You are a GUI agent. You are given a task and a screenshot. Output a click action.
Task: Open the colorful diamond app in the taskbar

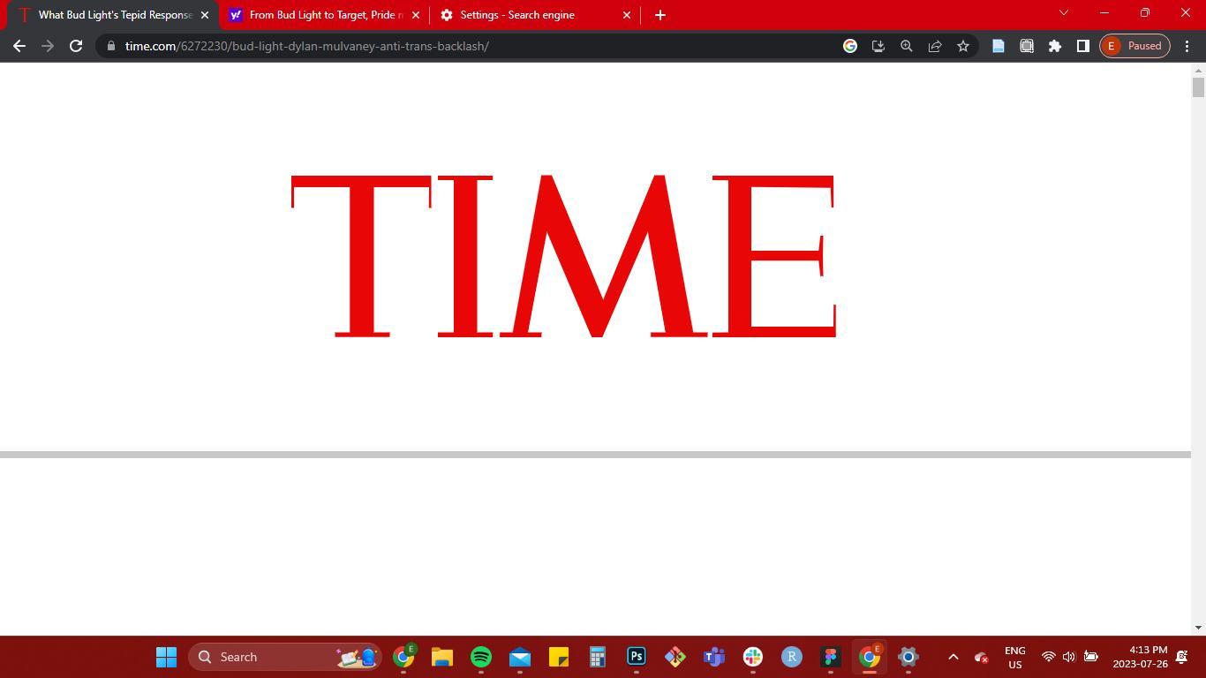(x=675, y=657)
